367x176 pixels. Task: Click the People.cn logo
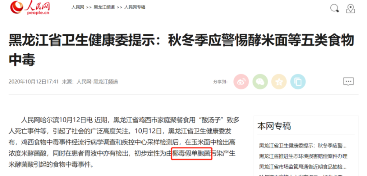coord(30,8)
